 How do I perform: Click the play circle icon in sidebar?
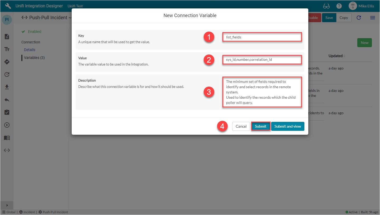click(x=7, y=125)
